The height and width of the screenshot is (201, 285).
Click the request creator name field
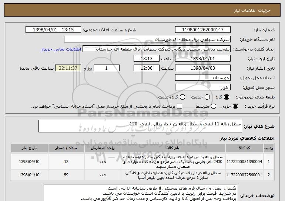(x=157, y=49)
